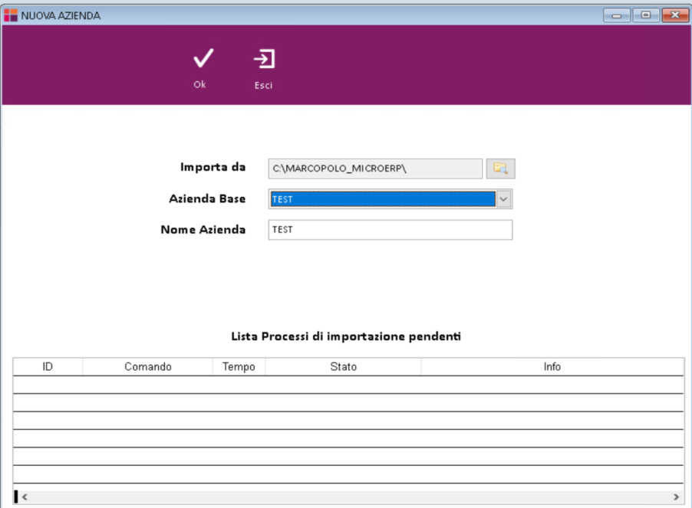Confirm with the Ok checkmark icon
The width and height of the screenshot is (692, 508).
point(201,60)
